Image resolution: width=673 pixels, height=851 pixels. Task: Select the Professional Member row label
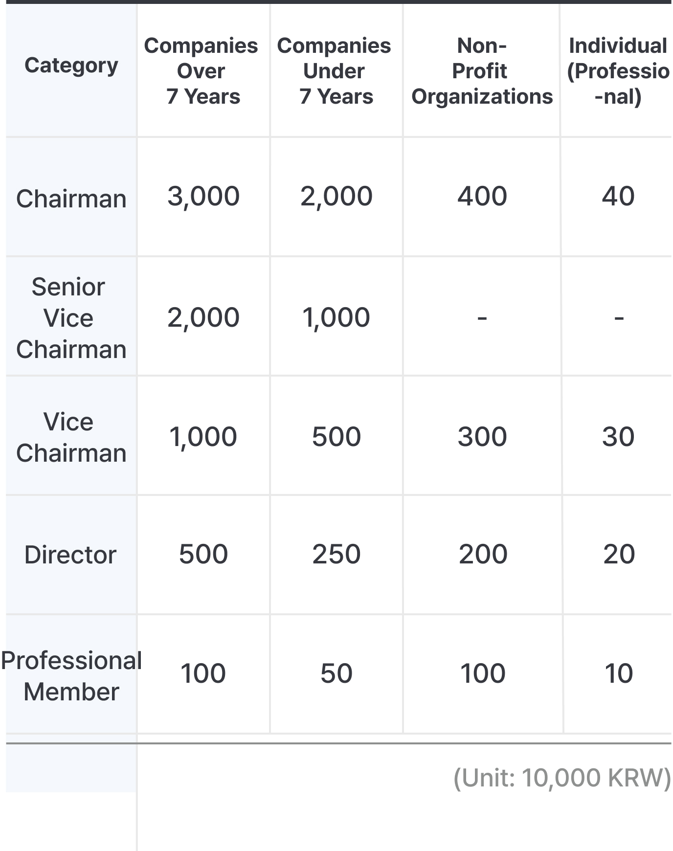pyautogui.click(x=71, y=676)
